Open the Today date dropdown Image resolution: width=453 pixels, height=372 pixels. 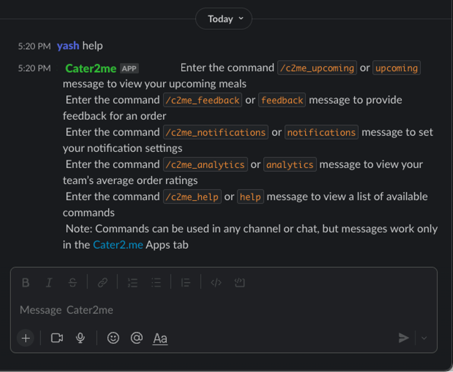click(224, 19)
